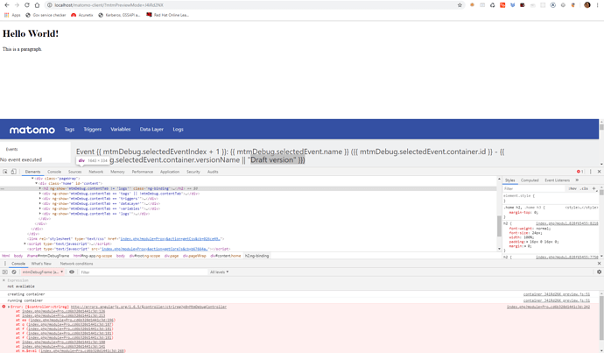This screenshot has height=353, width=604.
Task: Select div#content.home breadcrumb
Action: (225, 256)
